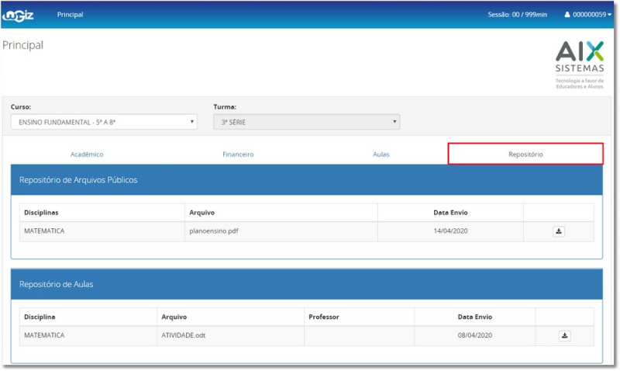This screenshot has height=371, width=620.
Task: Select the ATIVIDADE.odt file name
Action: click(183, 335)
